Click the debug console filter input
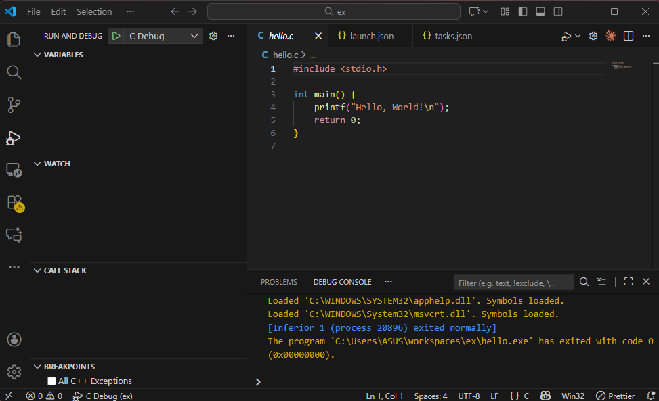 513,283
